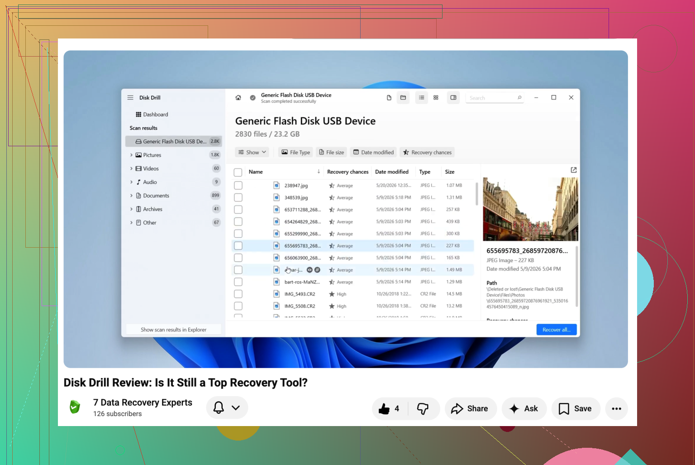Switch to file view icon in toolbar

point(389,97)
